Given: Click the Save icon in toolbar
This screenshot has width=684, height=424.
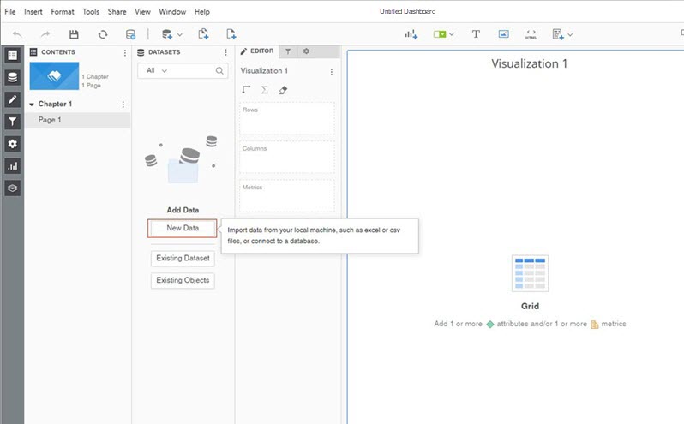Looking at the screenshot, I should 74,34.
